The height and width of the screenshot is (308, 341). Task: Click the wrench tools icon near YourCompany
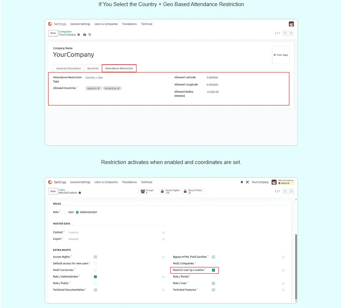[247, 182]
